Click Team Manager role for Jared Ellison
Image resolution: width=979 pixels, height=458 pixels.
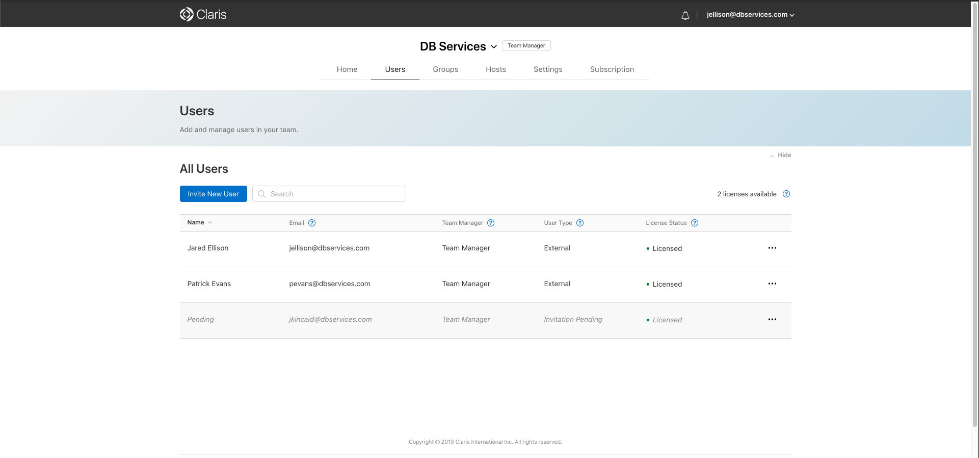tap(466, 248)
